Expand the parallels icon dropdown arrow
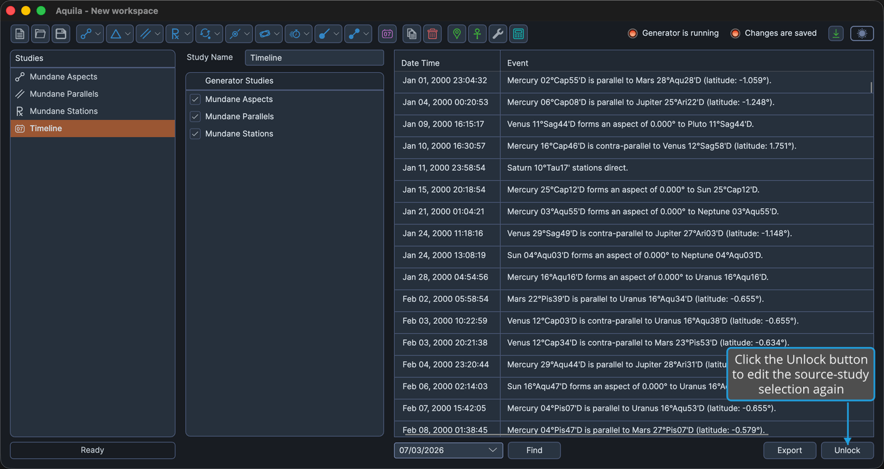 (x=158, y=34)
